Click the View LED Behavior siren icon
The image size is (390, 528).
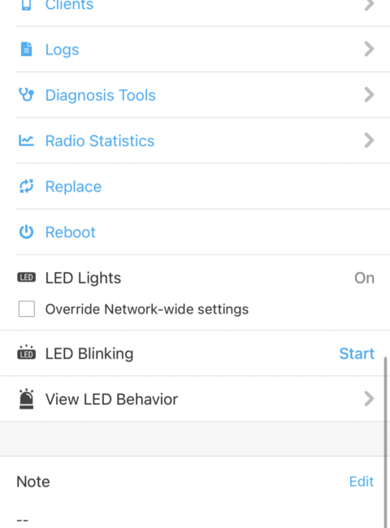click(26, 399)
